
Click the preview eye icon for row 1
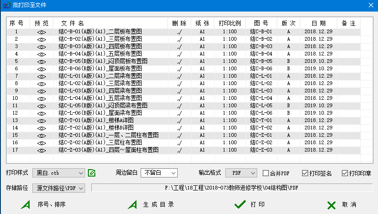42,32
